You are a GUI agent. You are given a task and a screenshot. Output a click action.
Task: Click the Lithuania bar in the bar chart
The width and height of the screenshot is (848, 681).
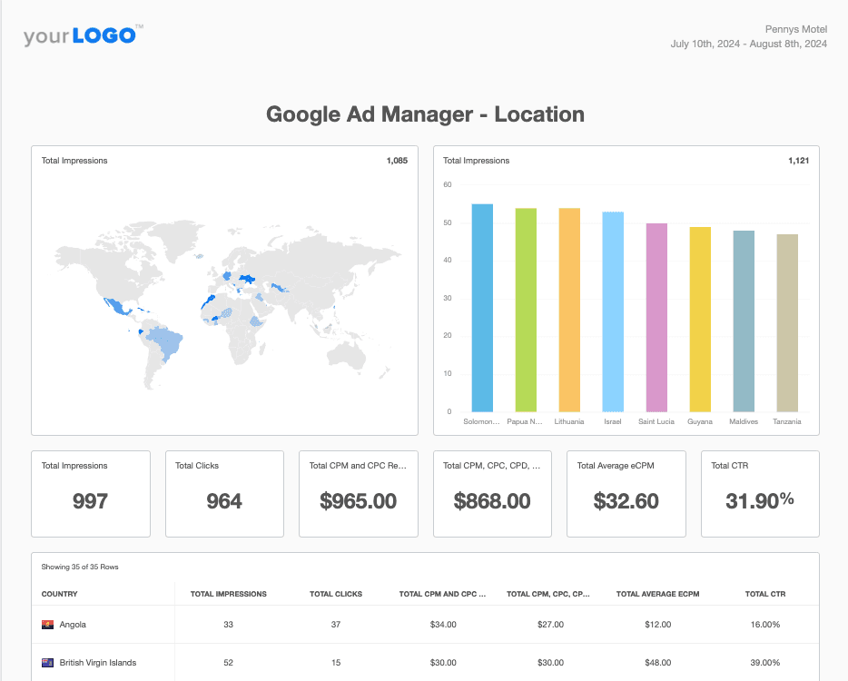tap(568, 309)
